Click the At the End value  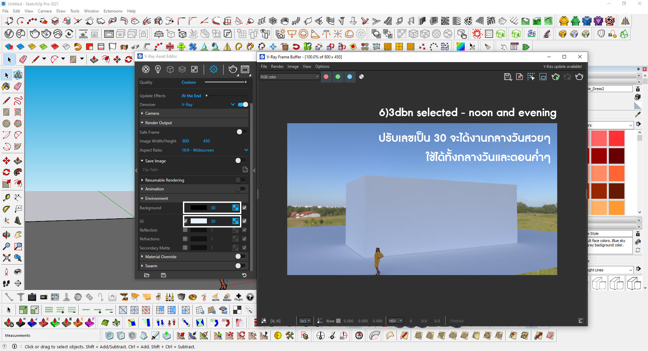coord(191,96)
